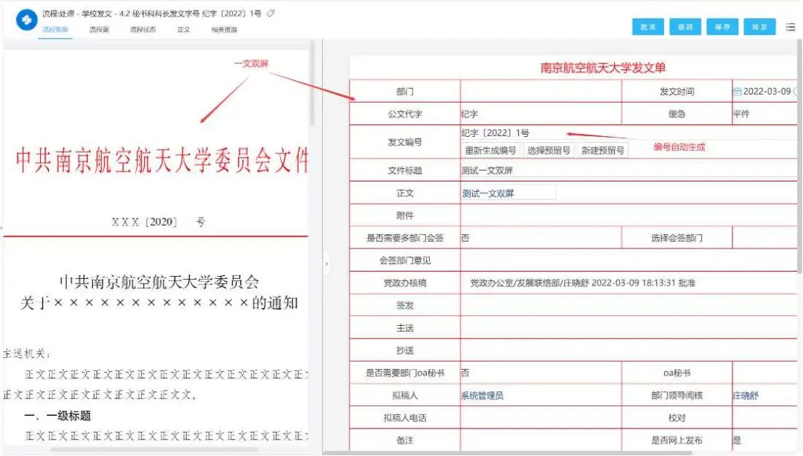The height and width of the screenshot is (456, 803).
Task: Click the 主送 input field
Action: [x=629, y=328]
